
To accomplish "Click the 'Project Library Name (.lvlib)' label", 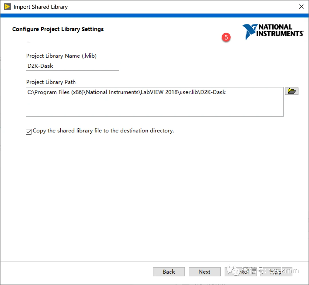I will click(61, 56).
